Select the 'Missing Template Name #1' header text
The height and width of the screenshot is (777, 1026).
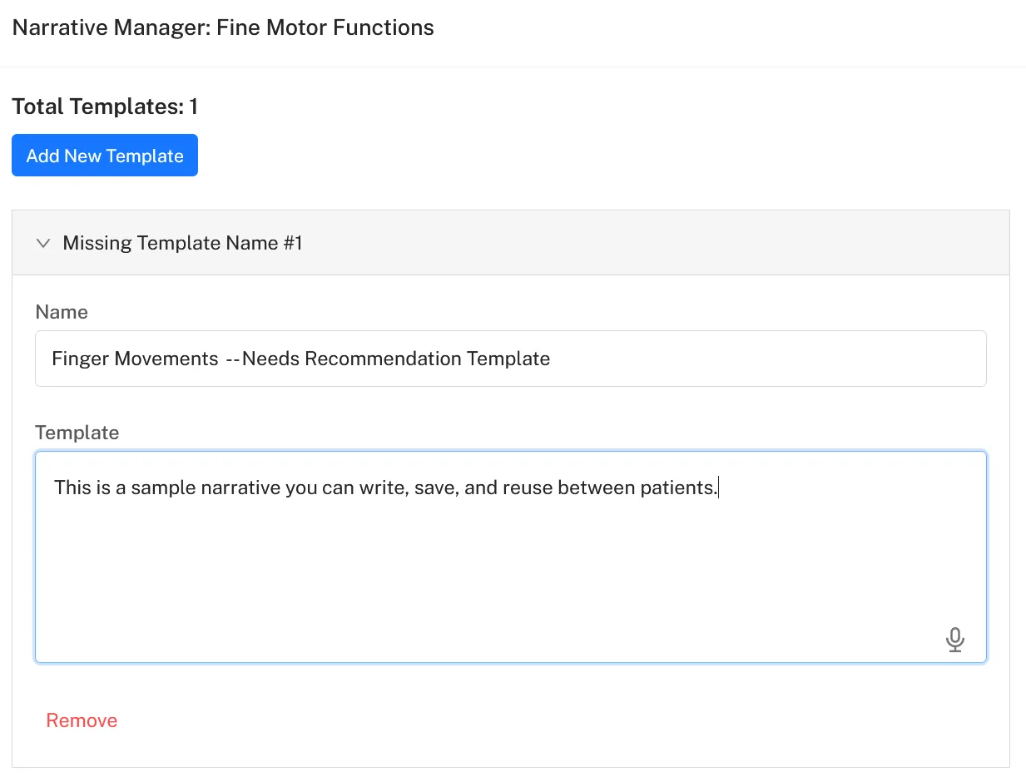point(183,243)
